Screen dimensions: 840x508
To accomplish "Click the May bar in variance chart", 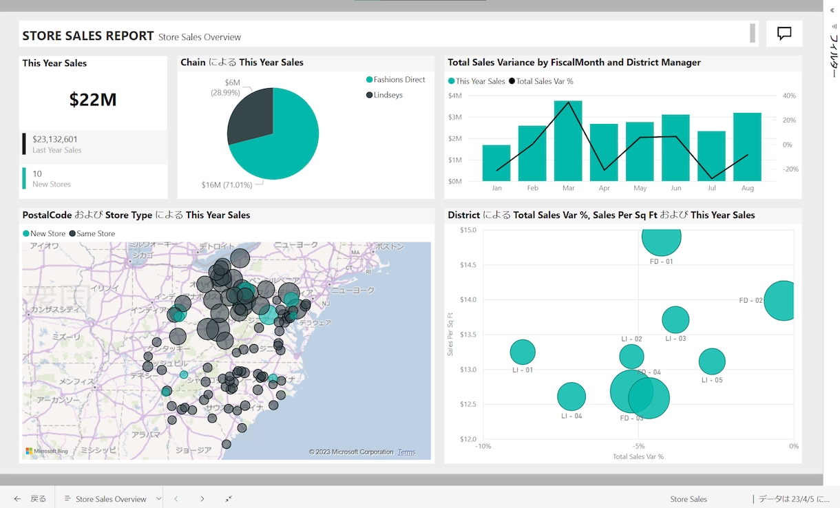I will pos(640,152).
